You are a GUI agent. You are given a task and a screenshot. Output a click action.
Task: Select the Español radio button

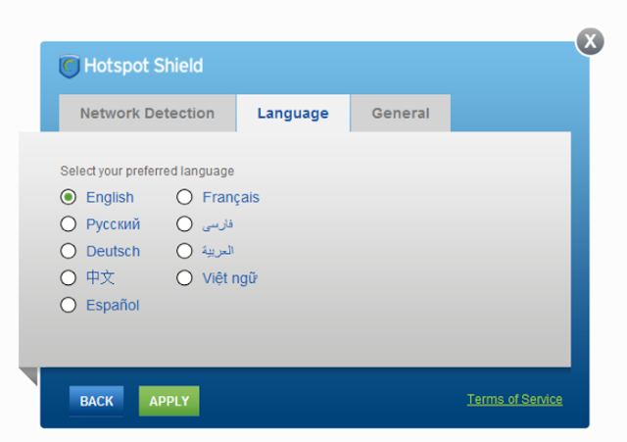pos(69,305)
